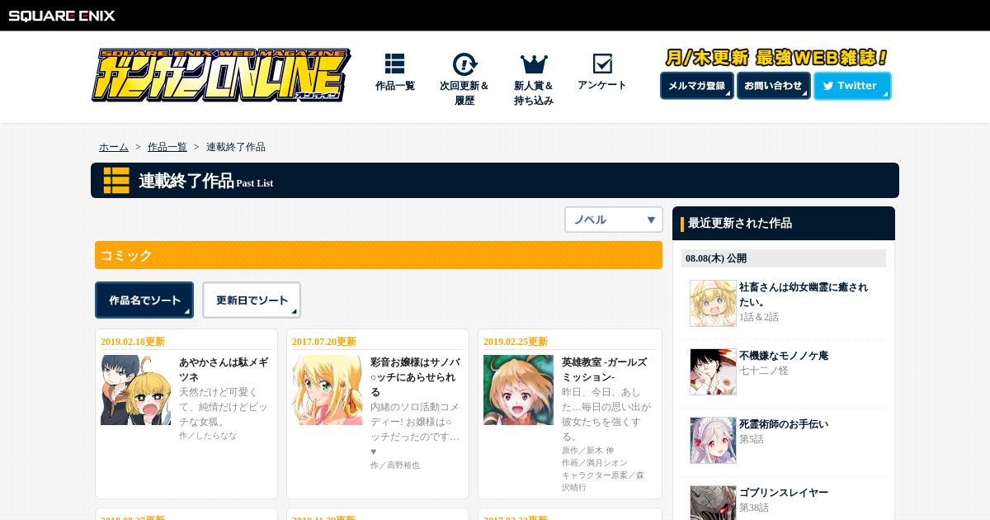Click the 2019.02.18更新 date text
990x520 pixels.
[133, 342]
